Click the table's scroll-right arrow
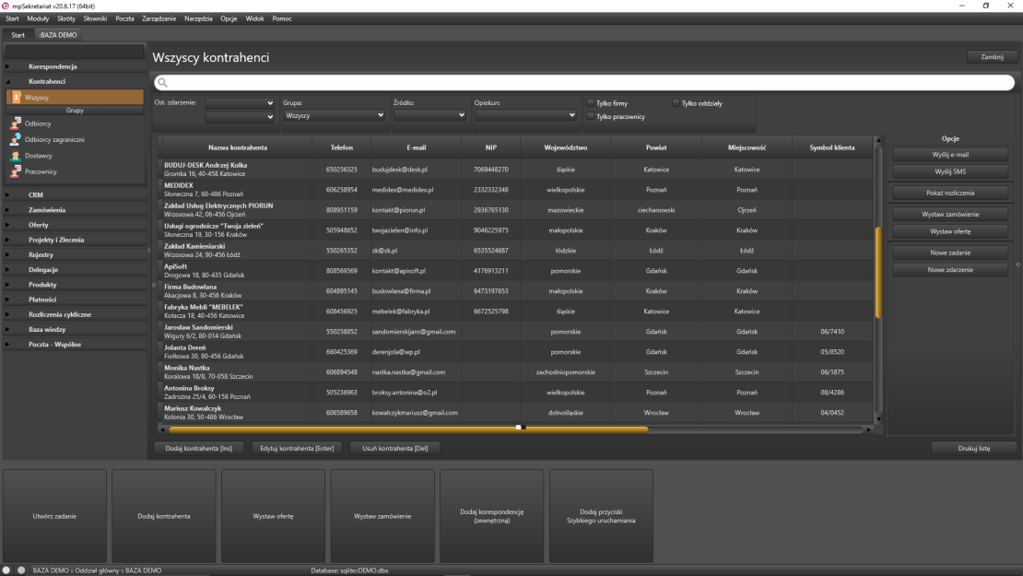 coord(869,429)
